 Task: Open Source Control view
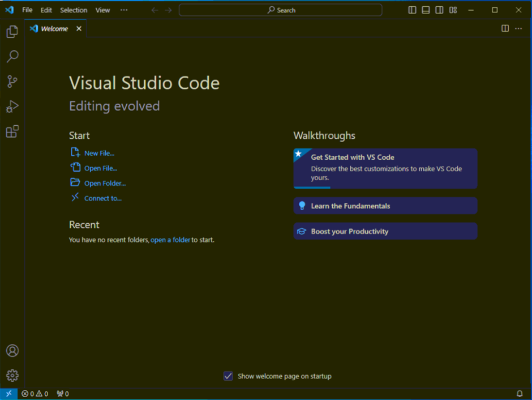12,82
